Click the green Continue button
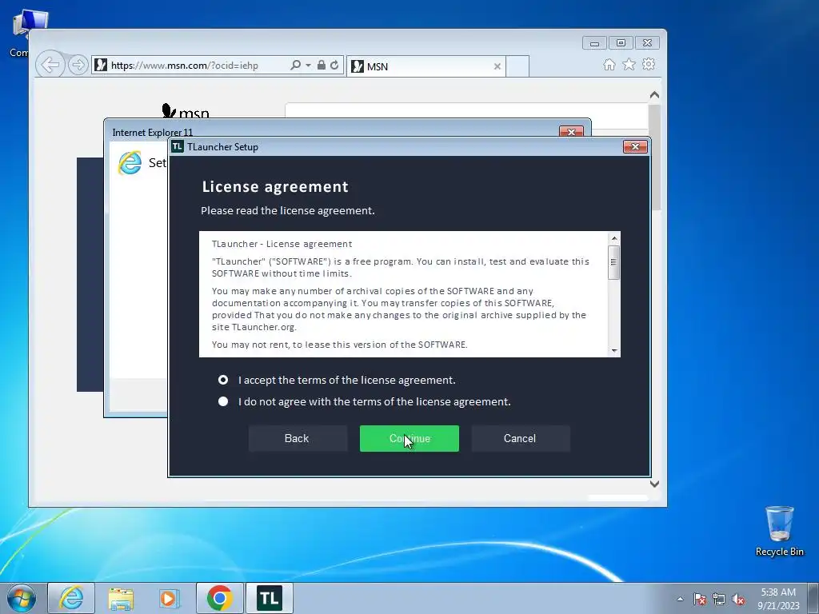Viewport: 819px width, 614px height. (409, 439)
